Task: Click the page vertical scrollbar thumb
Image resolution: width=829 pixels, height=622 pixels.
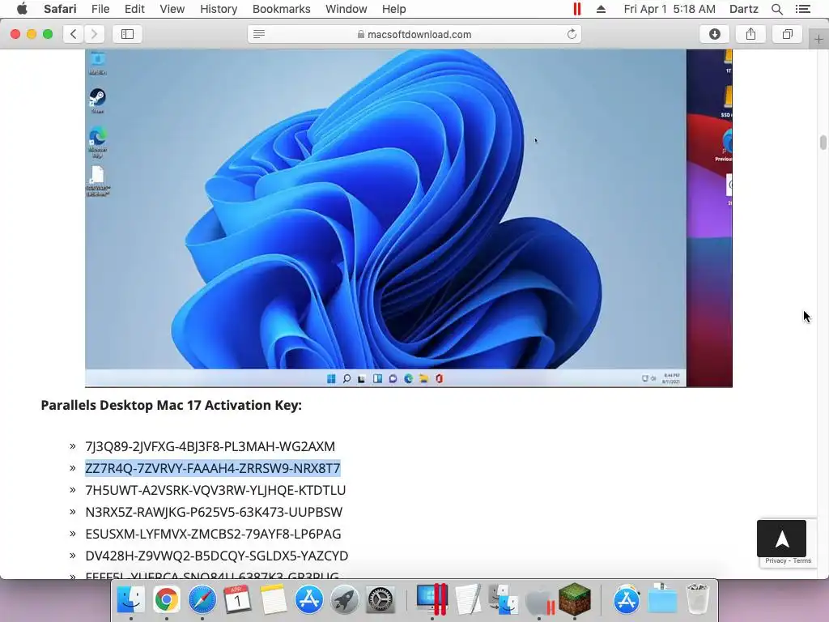Action: pos(823,143)
